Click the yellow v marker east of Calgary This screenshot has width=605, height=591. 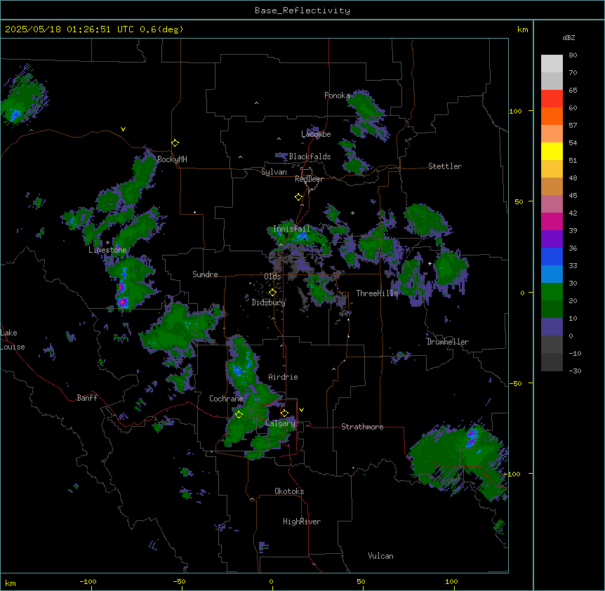(x=301, y=410)
